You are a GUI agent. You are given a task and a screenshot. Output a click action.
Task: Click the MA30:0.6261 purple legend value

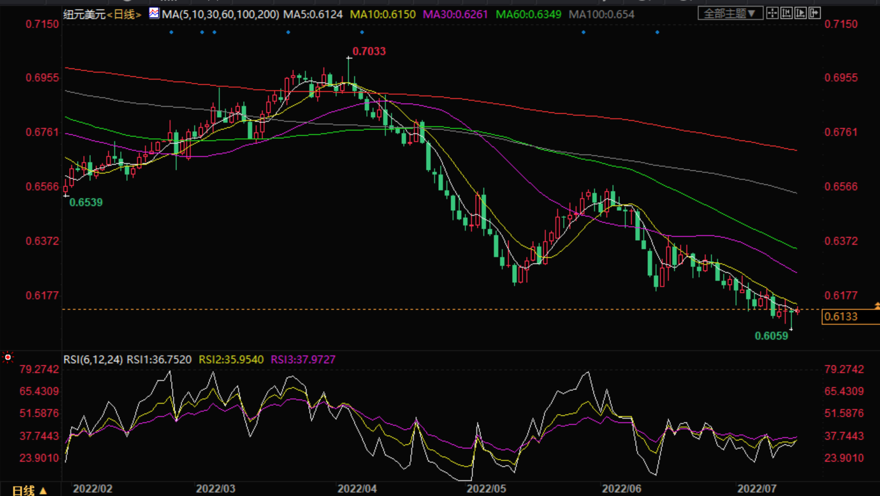tap(455, 14)
